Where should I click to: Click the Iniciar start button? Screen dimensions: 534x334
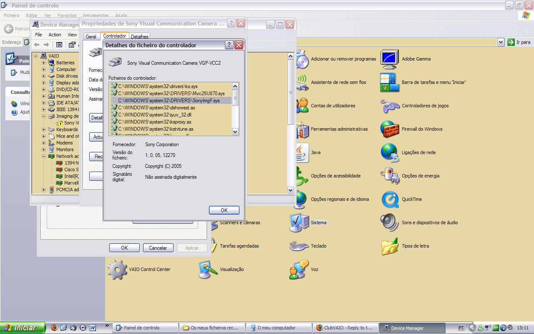point(22,328)
